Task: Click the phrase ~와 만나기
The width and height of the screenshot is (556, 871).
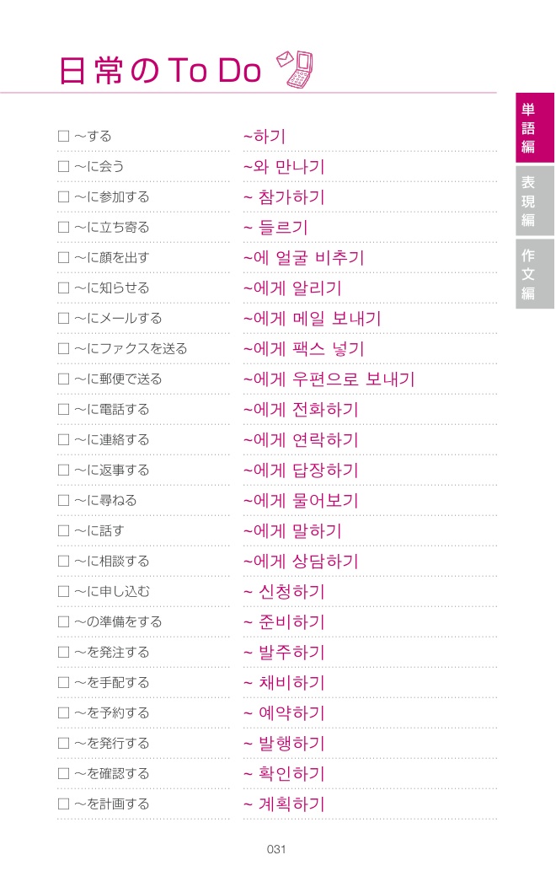Action: tap(284, 166)
